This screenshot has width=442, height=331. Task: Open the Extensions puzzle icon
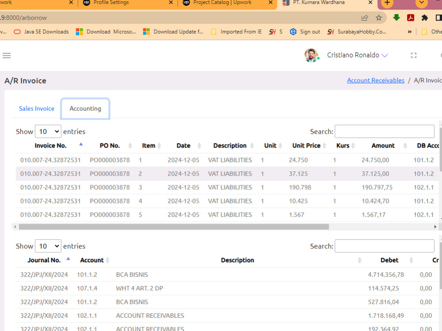(424, 18)
